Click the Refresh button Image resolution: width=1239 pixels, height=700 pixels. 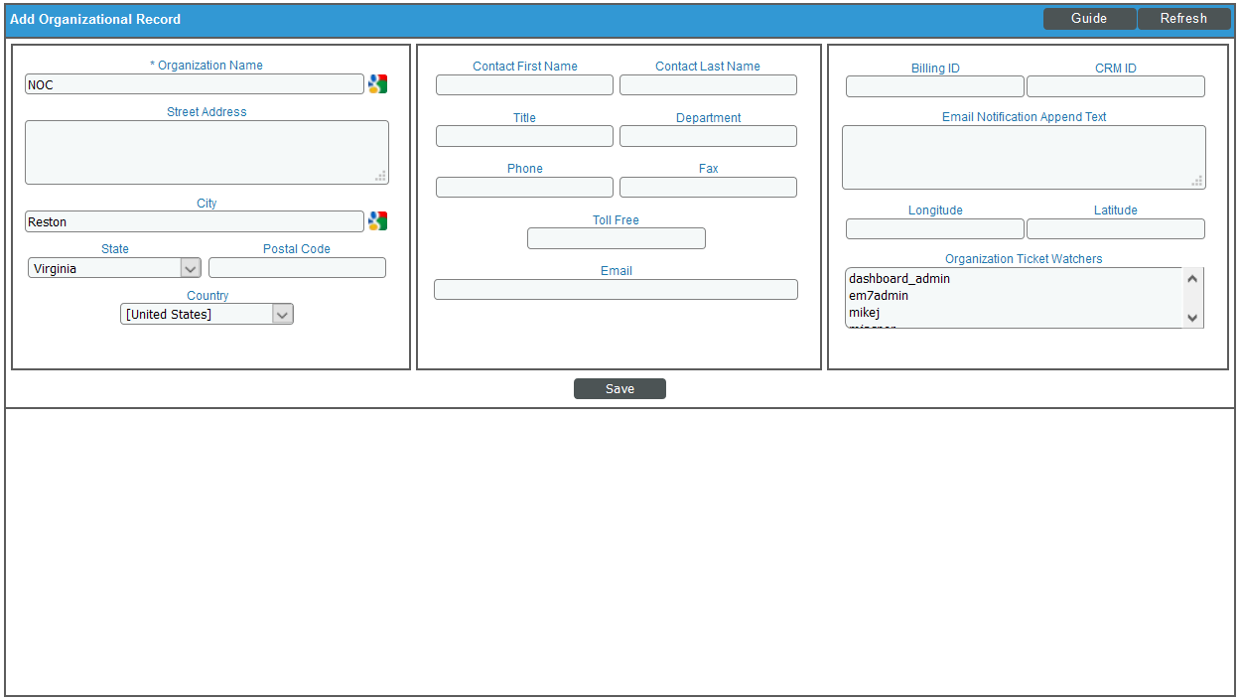(1183, 19)
